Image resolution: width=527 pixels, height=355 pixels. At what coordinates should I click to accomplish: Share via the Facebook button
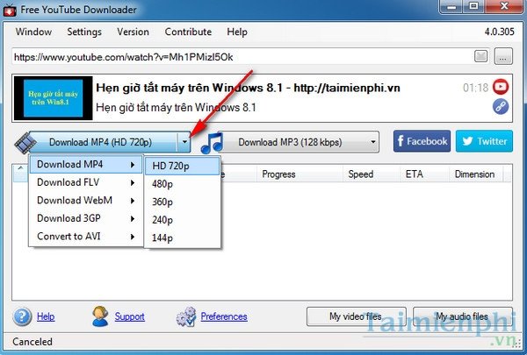point(422,141)
